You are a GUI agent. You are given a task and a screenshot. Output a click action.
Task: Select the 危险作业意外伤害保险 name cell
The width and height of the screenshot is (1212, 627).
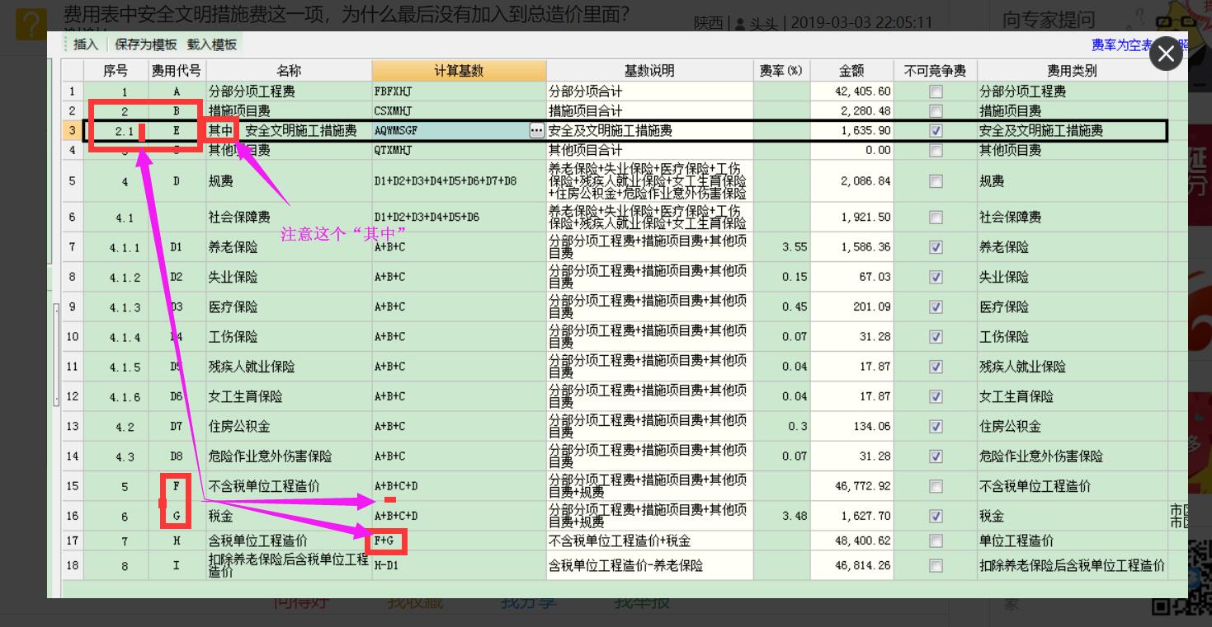point(289,456)
